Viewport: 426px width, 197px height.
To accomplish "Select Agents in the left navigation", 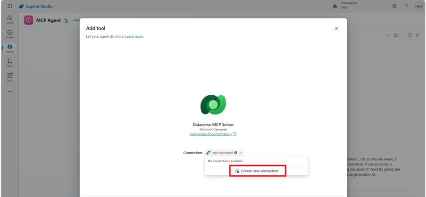I will (10, 48).
